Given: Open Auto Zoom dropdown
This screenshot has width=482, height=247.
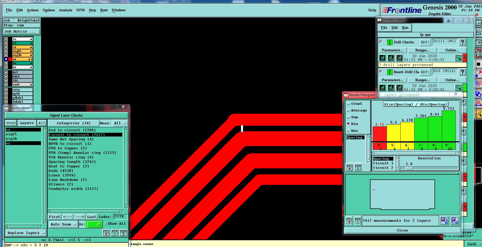Looking at the screenshot, I should (x=63, y=224).
